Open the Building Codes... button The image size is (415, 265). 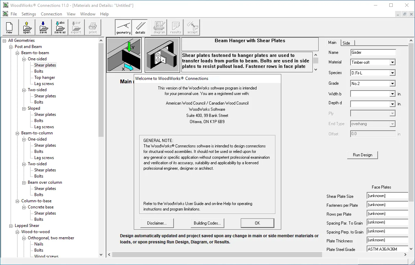[207, 223]
